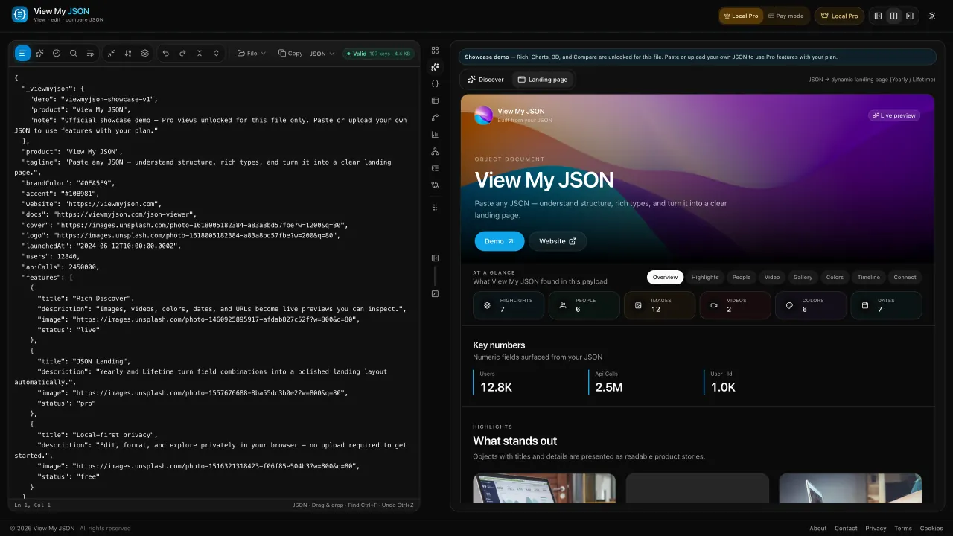Viewport: 953px width, 536px height.
Task: Open the Cookies footer link
Action: (x=931, y=529)
